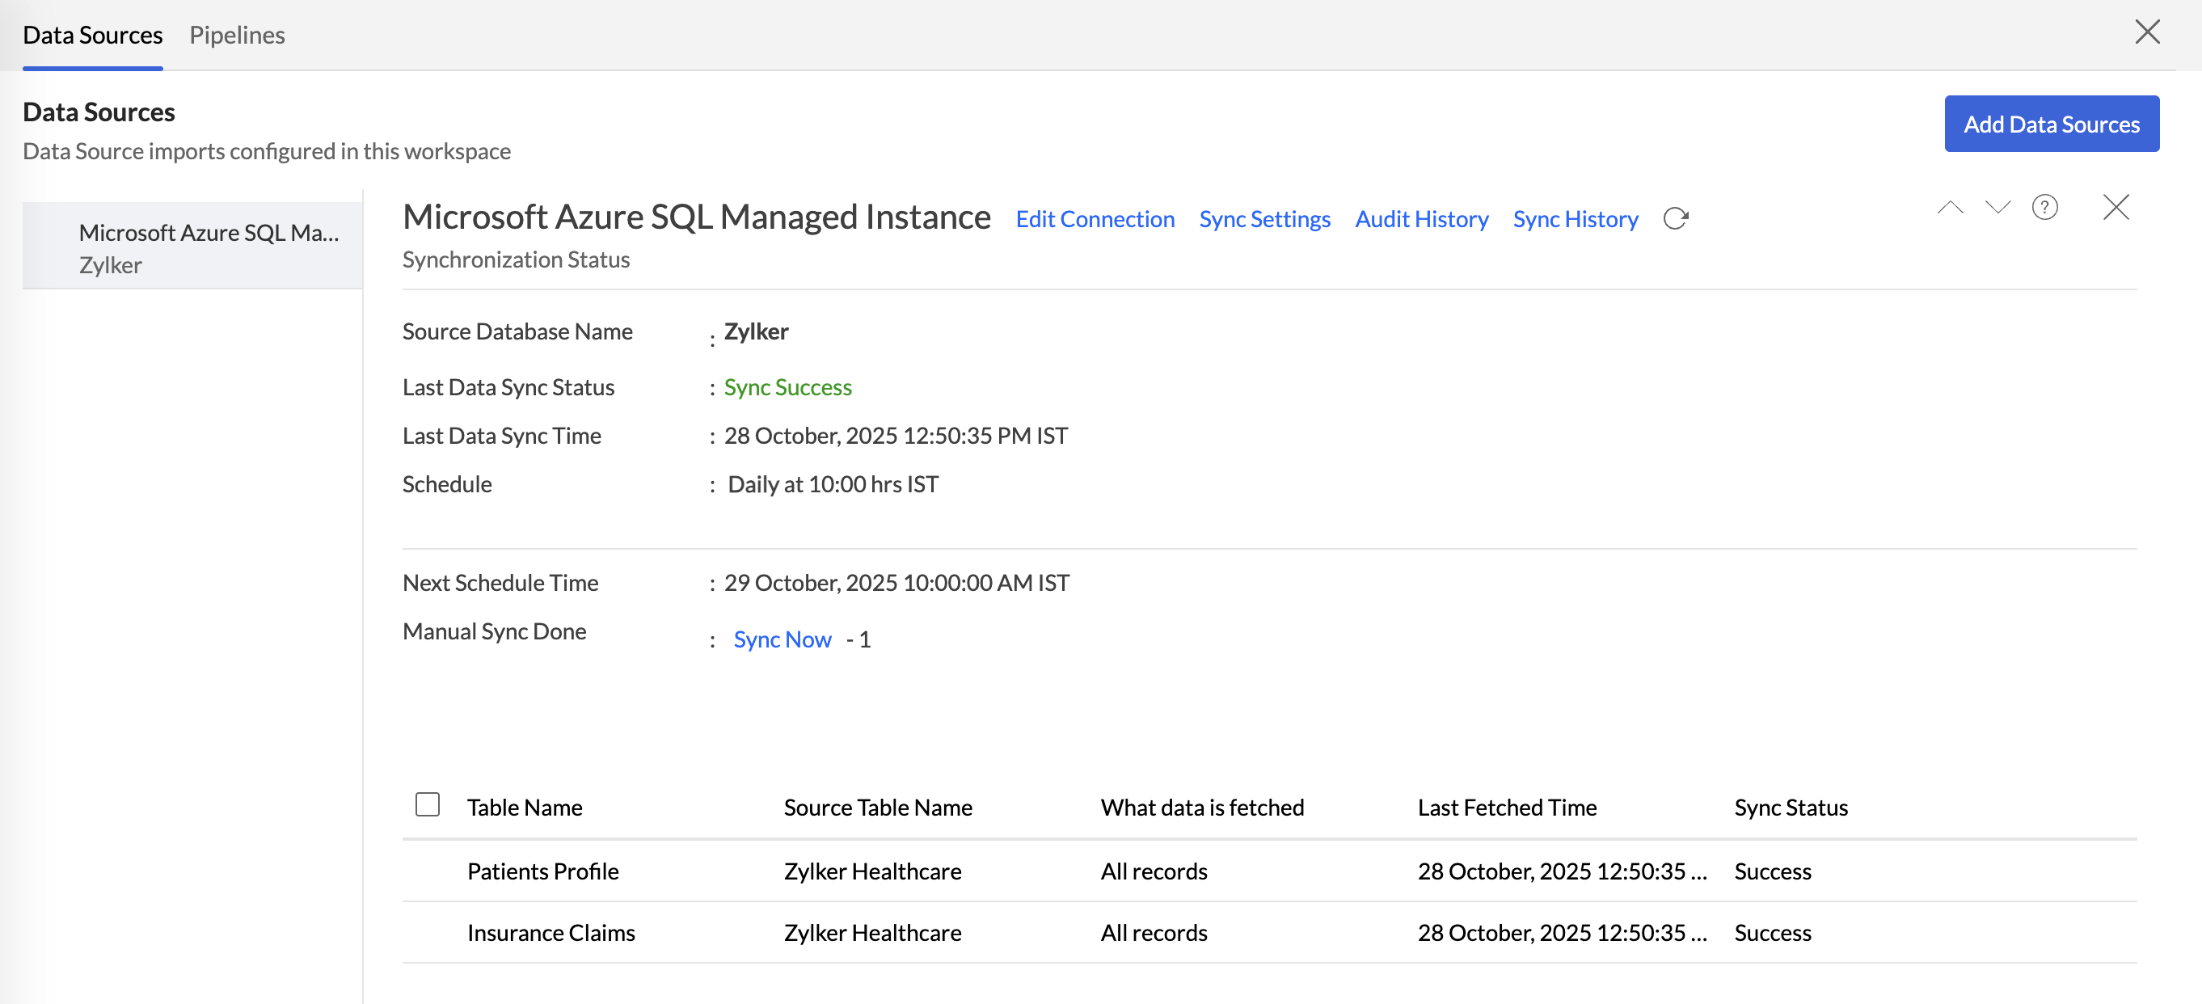
Task: View the Audit History
Action: 1420,220
